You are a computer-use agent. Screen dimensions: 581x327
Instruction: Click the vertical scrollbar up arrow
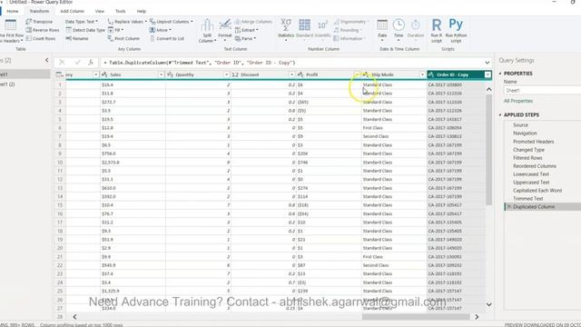tap(488, 89)
